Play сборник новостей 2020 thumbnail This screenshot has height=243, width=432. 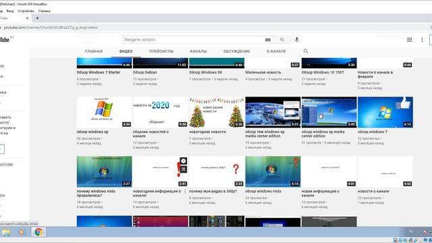pyautogui.click(x=161, y=112)
